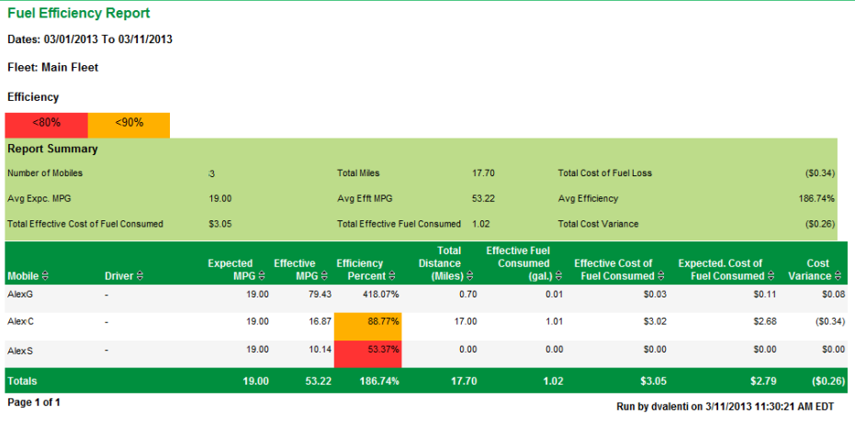
Task: Click the Total Effective Fuel Consumed label
Action: [399, 224]
